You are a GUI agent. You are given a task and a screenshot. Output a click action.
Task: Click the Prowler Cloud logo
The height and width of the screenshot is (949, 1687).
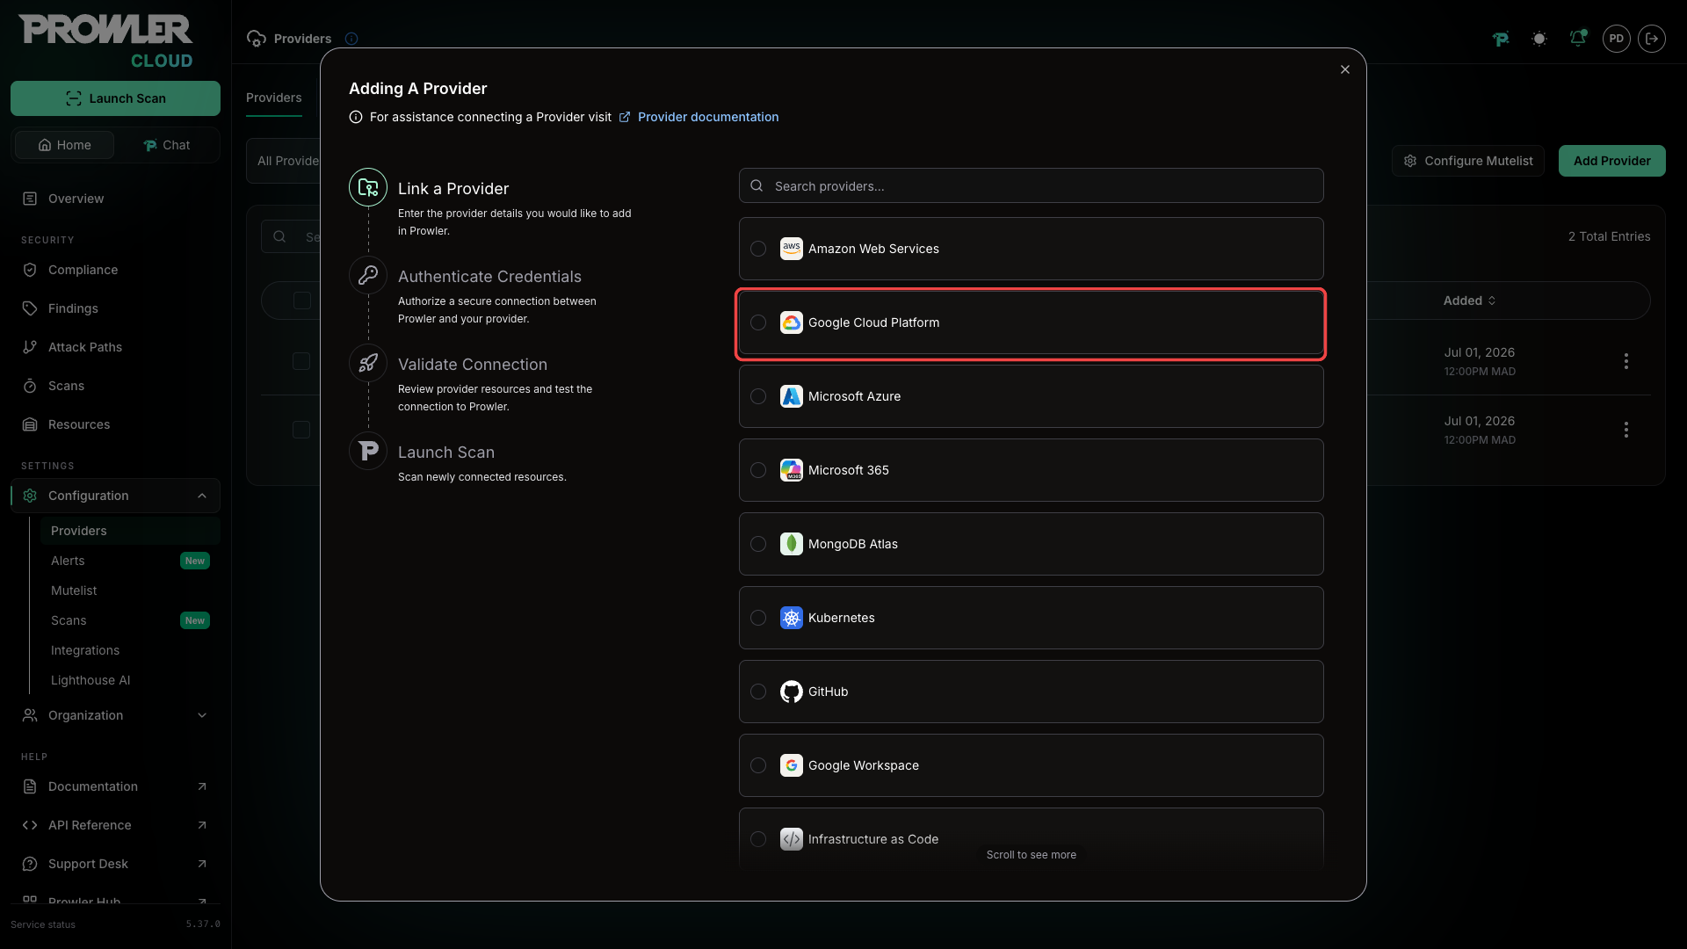pyautogui.click(x=105, y=41)
